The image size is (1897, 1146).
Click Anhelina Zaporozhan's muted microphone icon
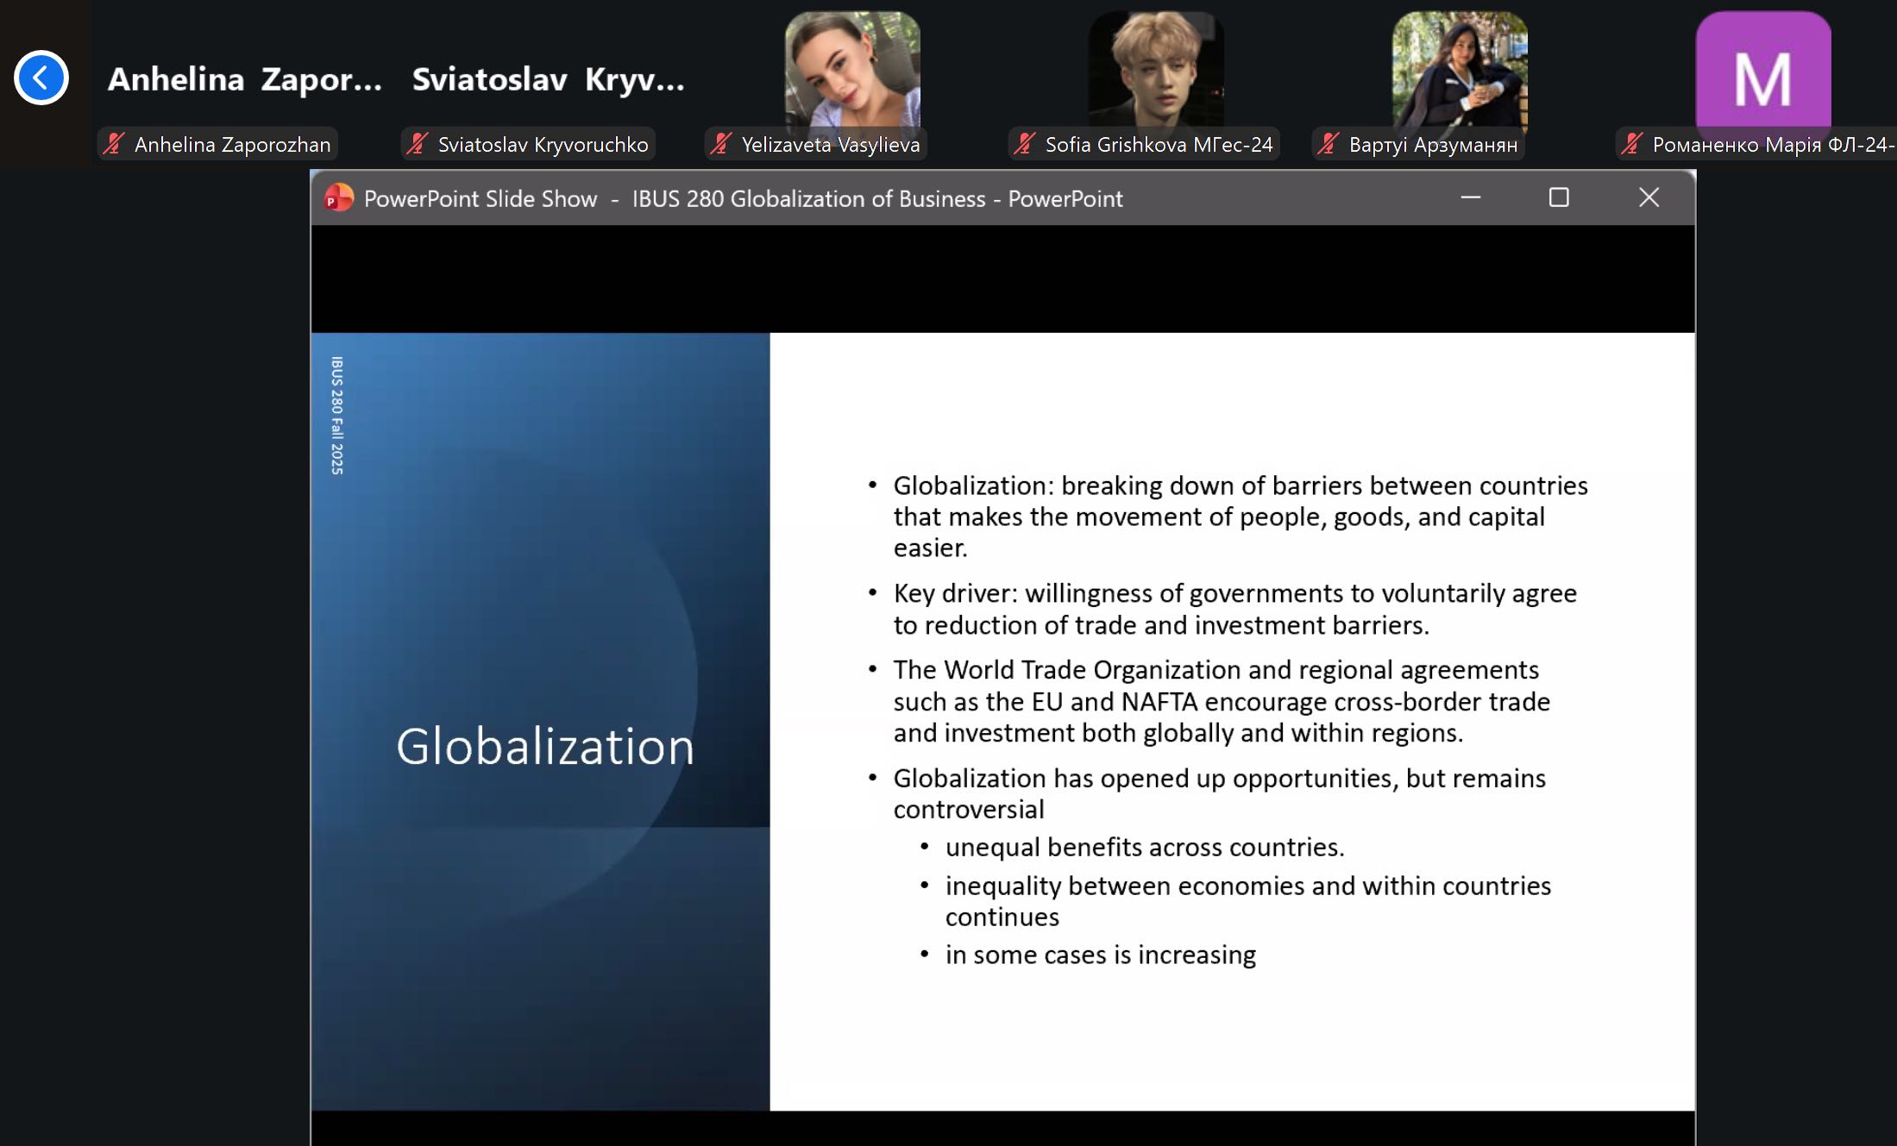pos(114,144)
